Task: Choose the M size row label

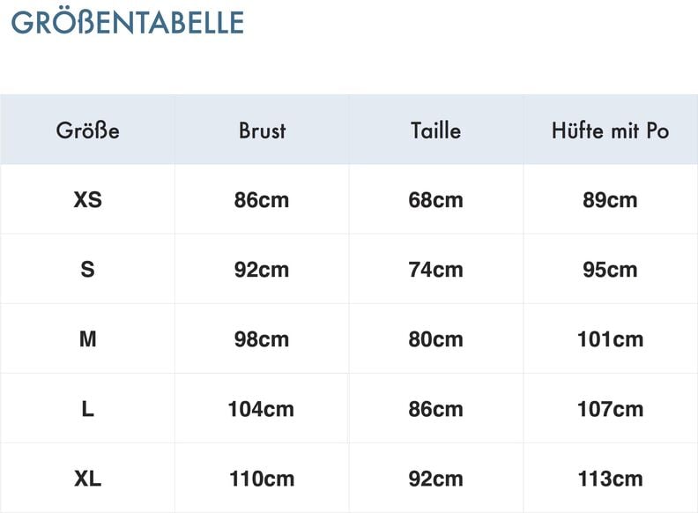Action: 87,339
